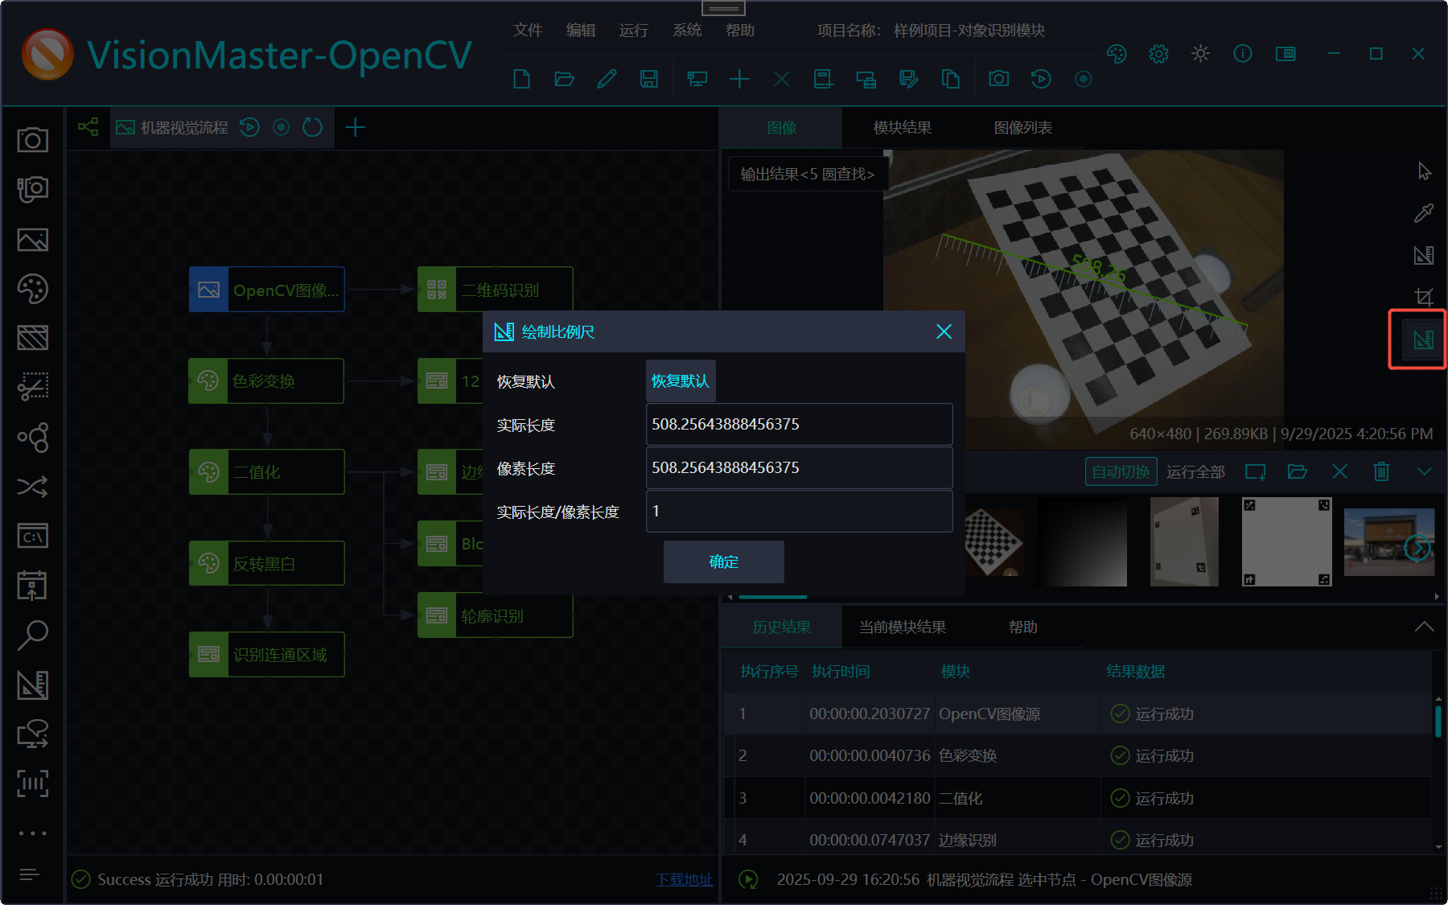The image size is (1448, 905).
Task: Click the 像素长度 input field
Action: click(x=799, y=467)
